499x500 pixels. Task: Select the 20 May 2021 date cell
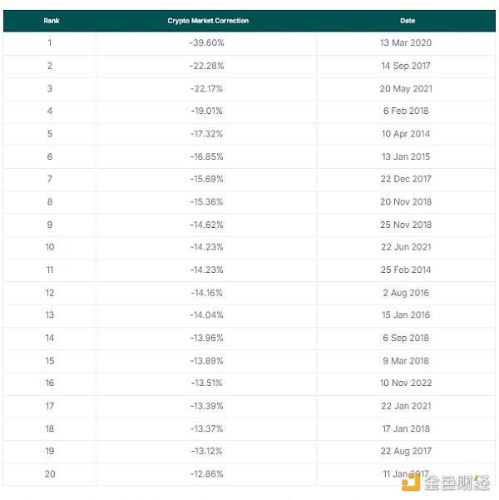406,88
